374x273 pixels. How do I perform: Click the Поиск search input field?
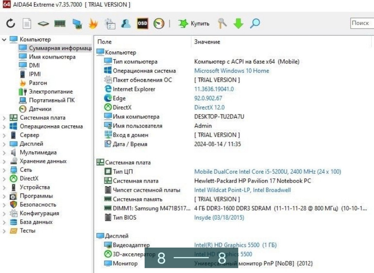[362, 23]
